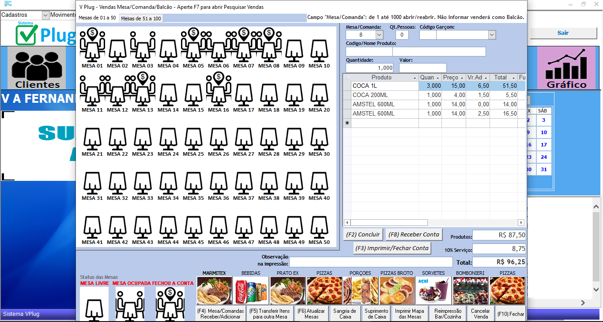This screenshot has width=603, height=322.
Task: Pick the PORÇOES category thumbnail
Action: pyautogui.click(x=360, y=291)
